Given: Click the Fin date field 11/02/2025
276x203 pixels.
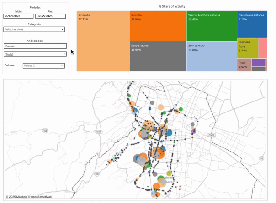Looking at the screenshot, I should [x=51, y=16].
